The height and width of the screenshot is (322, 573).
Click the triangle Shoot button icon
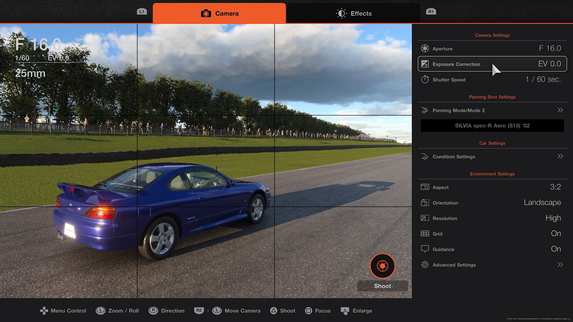274,310
